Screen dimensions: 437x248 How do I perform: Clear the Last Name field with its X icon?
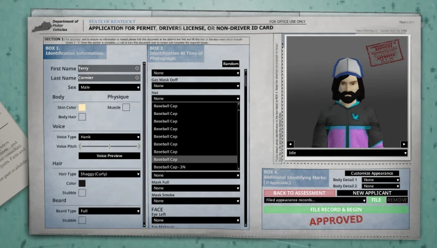pyautogui.click(x=137, y=78)
